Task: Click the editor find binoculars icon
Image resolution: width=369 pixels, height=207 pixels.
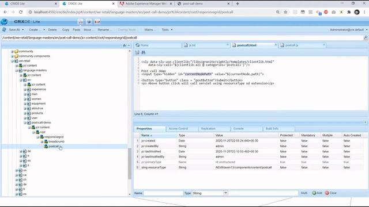Action: (x=144, y=52)
